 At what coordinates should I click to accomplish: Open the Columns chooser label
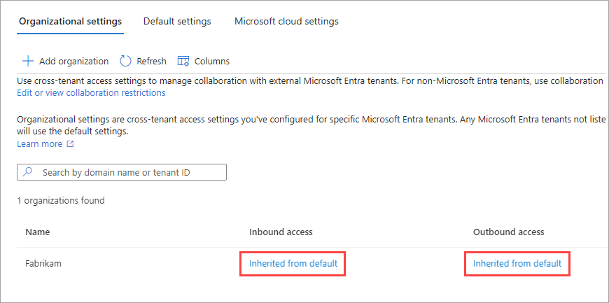coord(212,62)
